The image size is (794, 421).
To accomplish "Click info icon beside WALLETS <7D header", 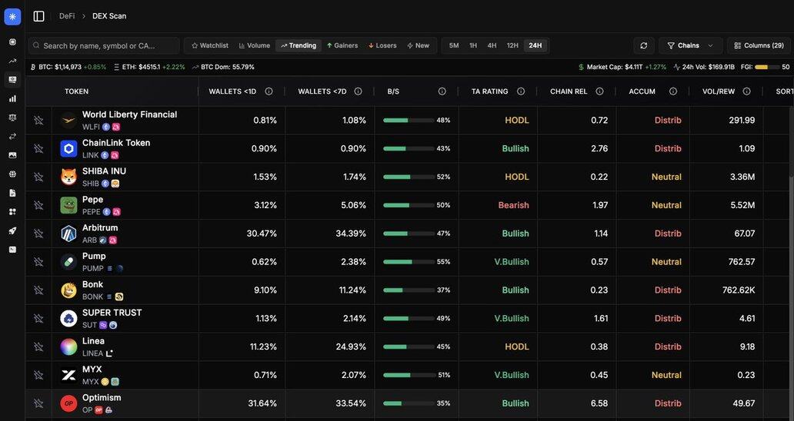I will tap(358, 91).
